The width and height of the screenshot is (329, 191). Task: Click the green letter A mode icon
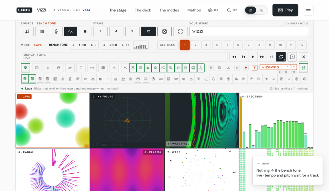pyautogui.click(x=201, y=68)
